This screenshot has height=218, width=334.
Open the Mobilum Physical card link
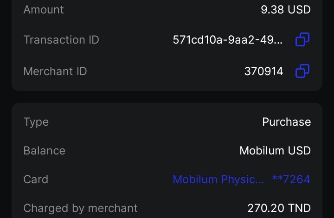tap(218, 180)
